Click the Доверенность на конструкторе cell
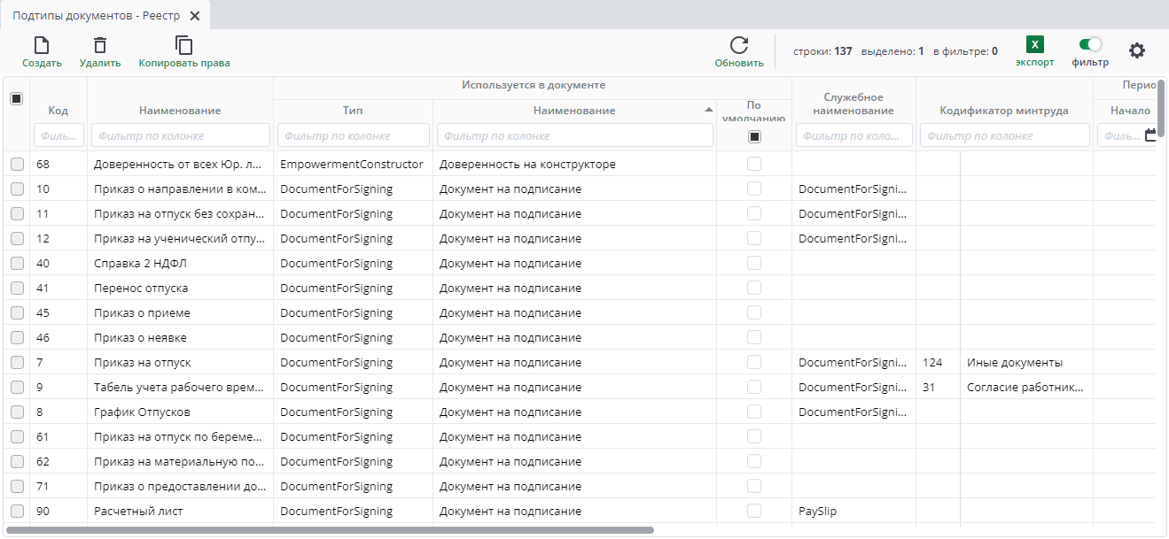The width and height of the screenshot is (1169, 539). 574,164
